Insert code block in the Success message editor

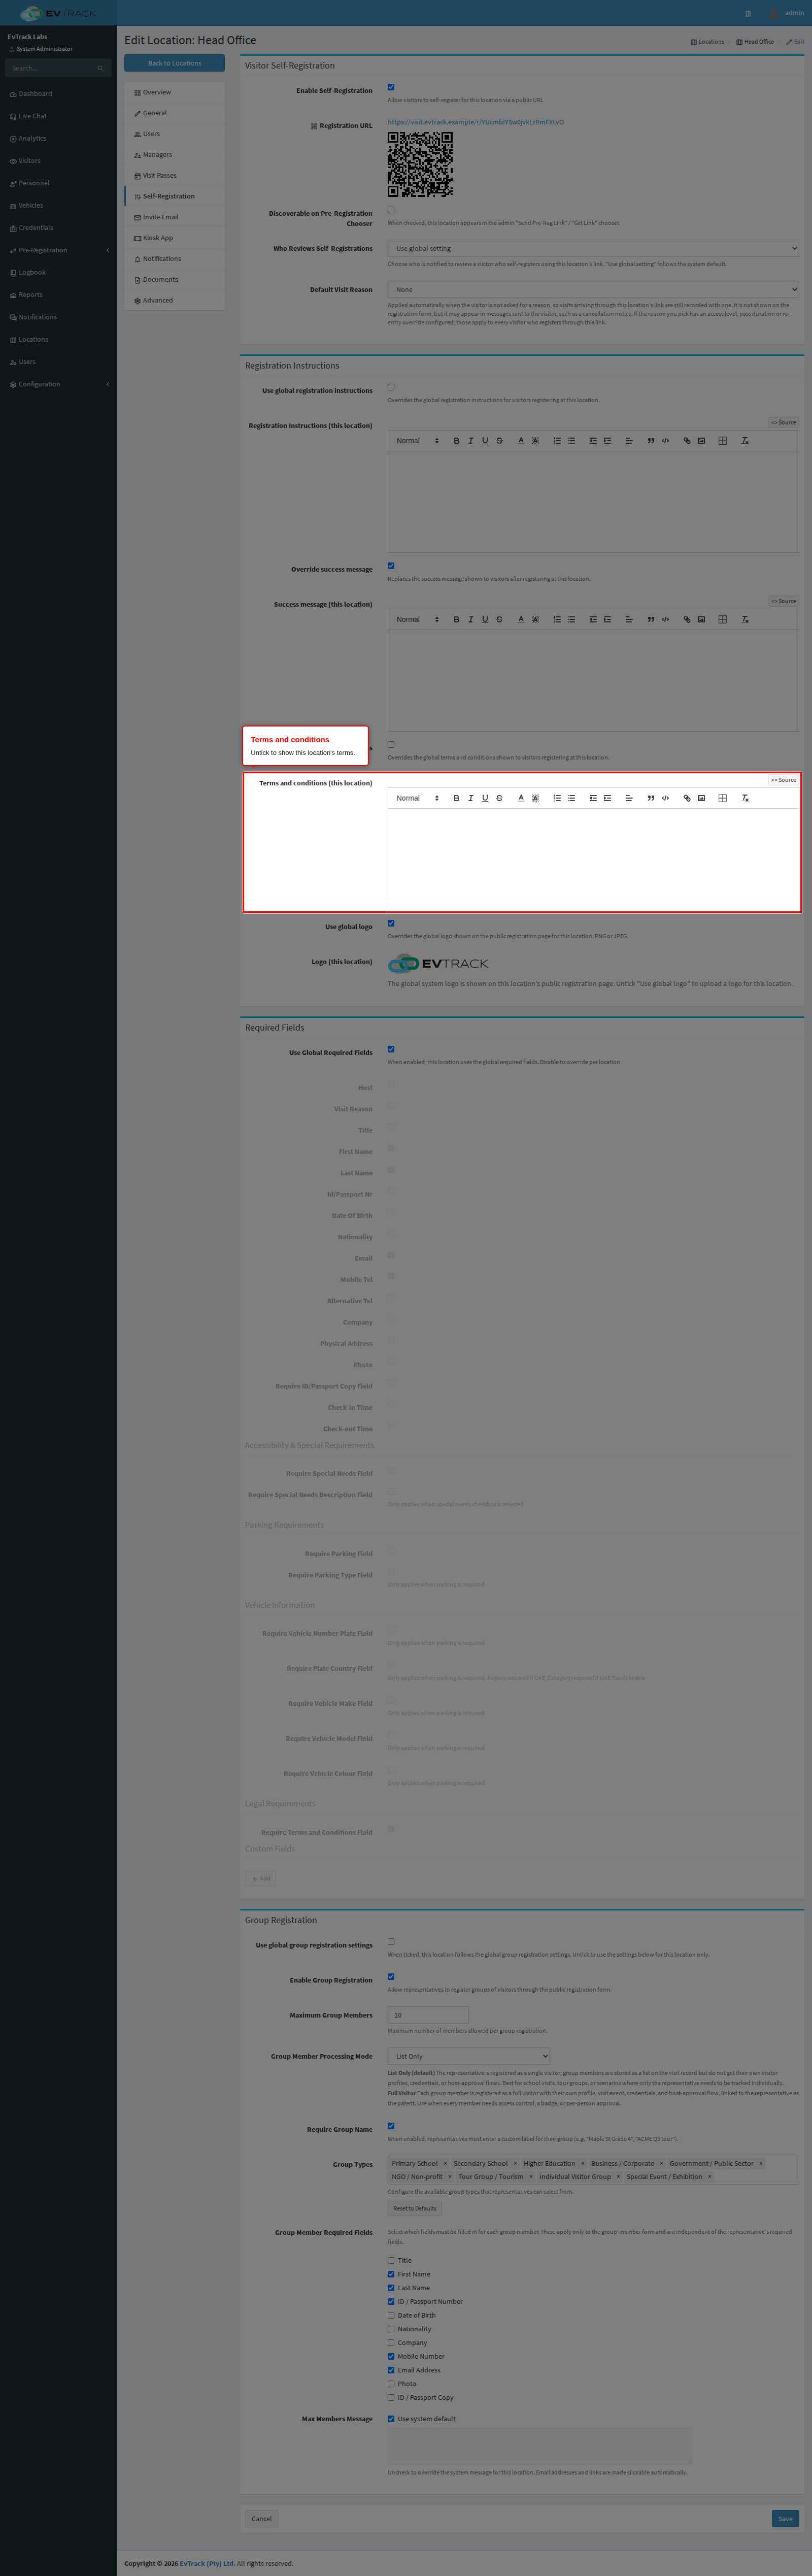pos(665,619)
